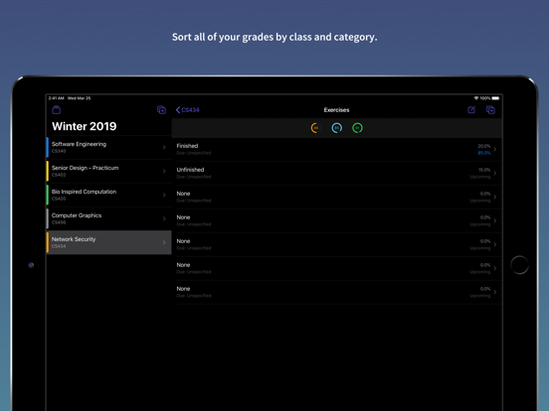Open chevron of the Unfinished row
The width and height of the screenshot is (549, 411).
tap(495, 174)
